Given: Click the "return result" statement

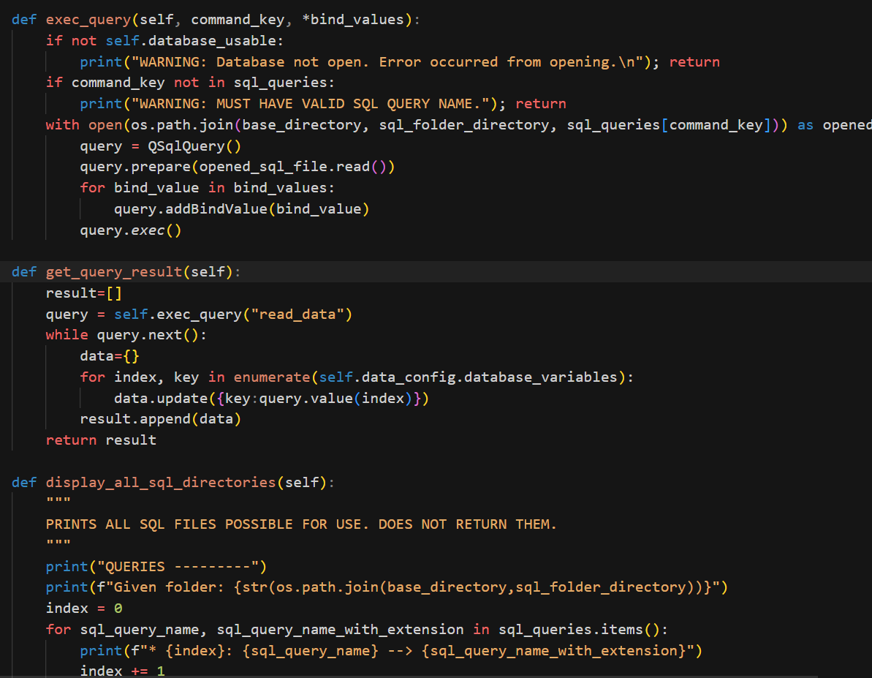Looking at the screenshot, I should (101, 440).
